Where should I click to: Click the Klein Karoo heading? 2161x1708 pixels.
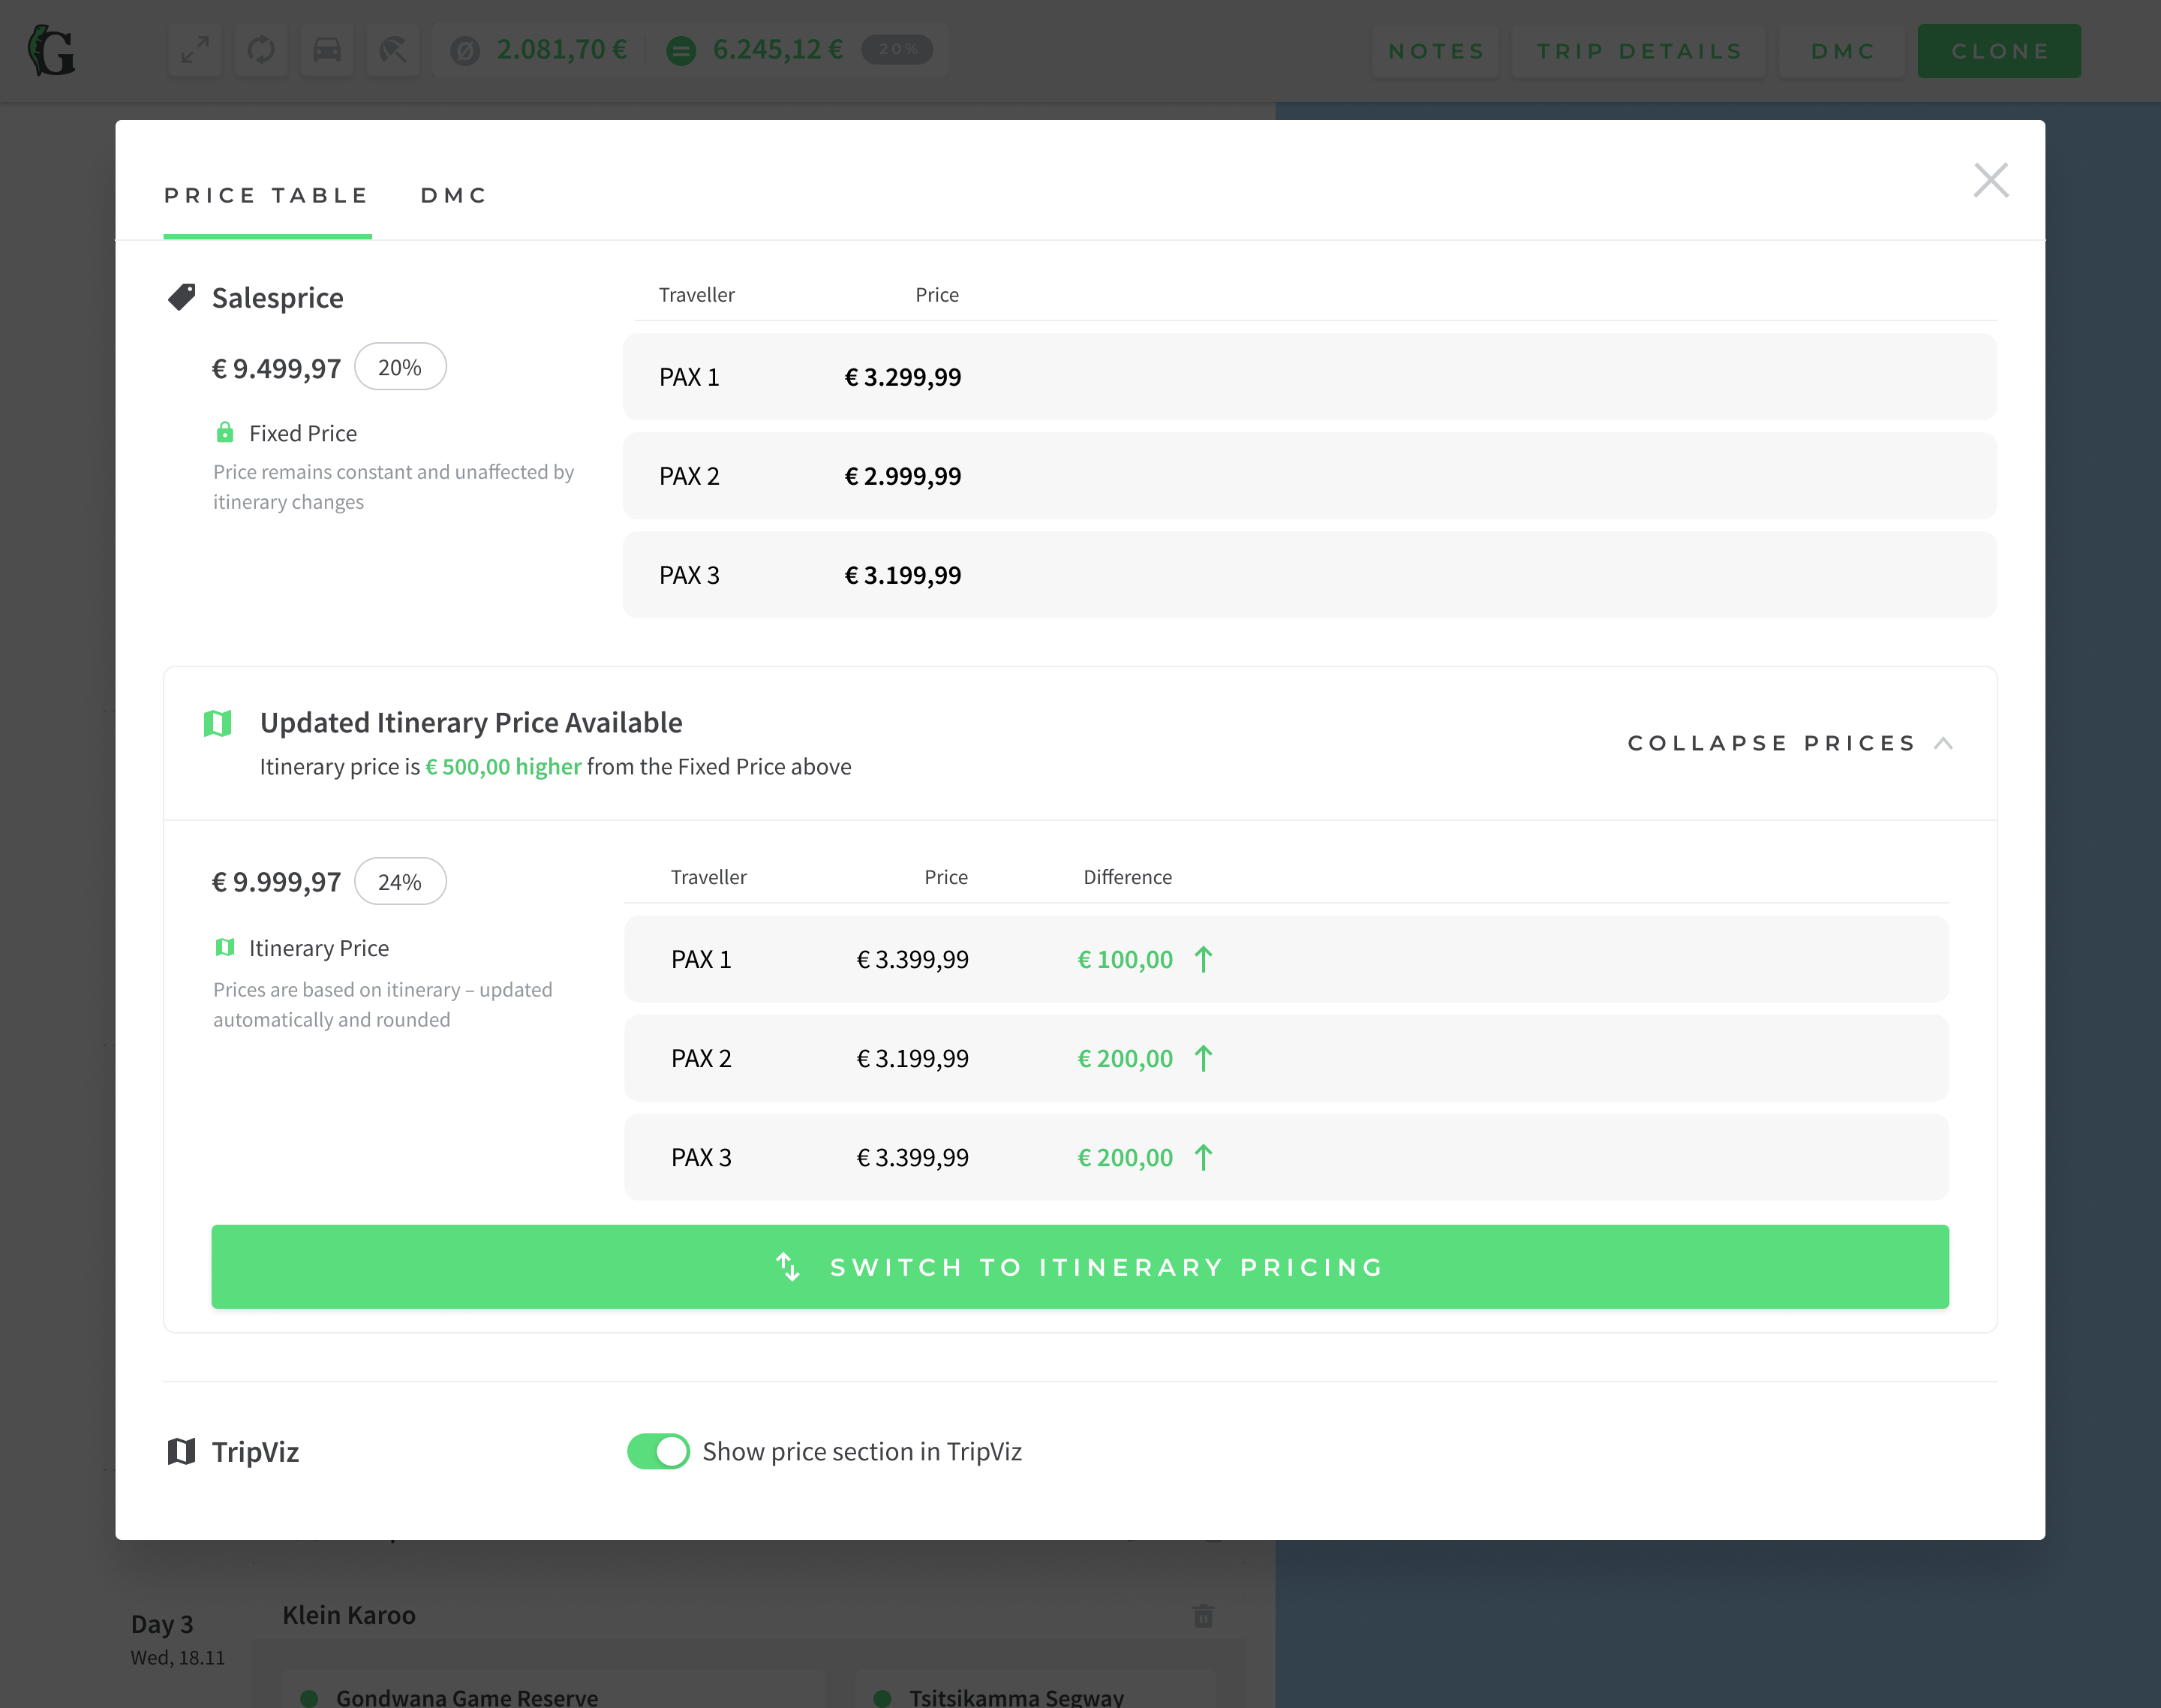(x=349, y=1615)
